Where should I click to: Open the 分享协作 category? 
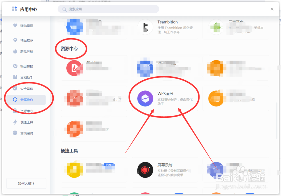26,100
